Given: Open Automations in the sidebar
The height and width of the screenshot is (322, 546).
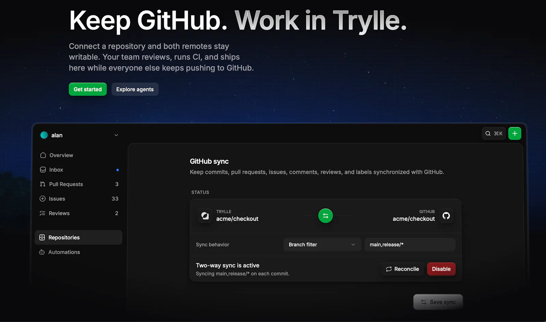Looking at the screenshot, I should [x=78, y=252].
